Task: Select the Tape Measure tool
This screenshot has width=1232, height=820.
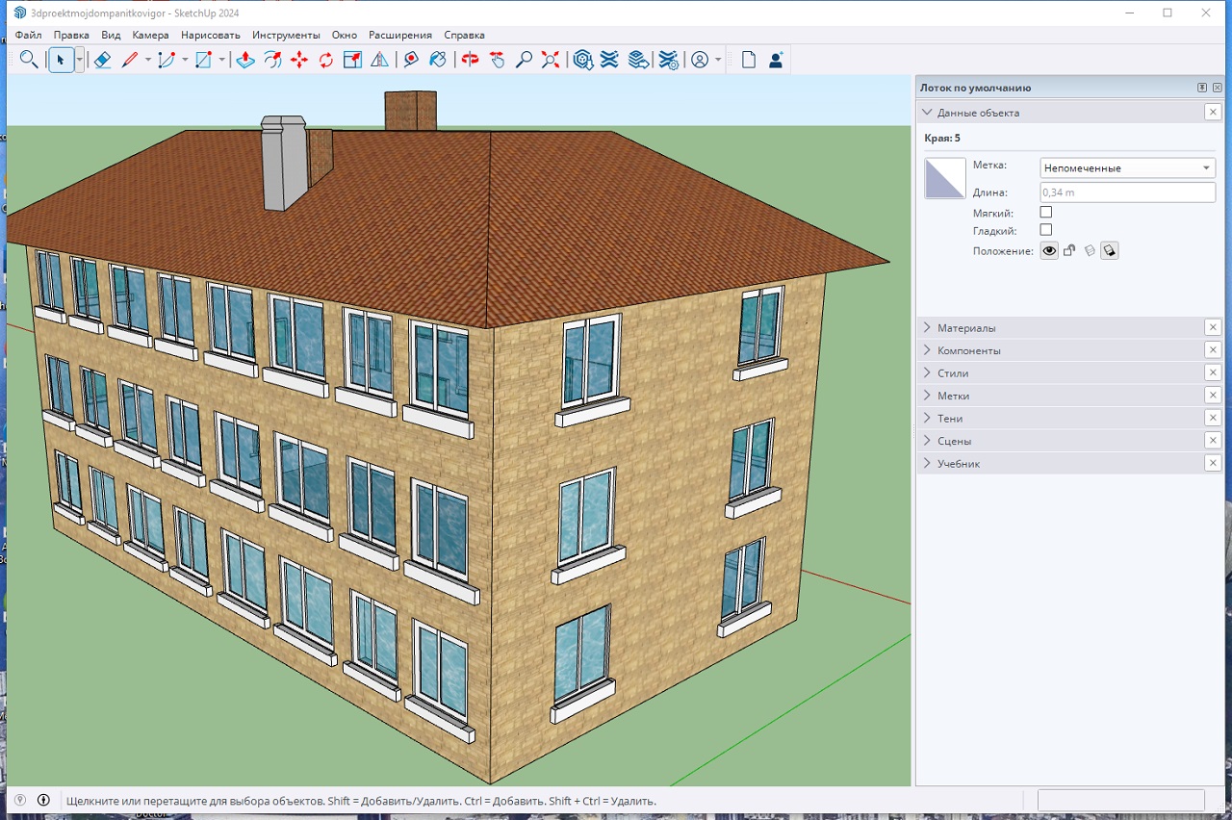Action: pyautogui.click(x=411, y=60)
